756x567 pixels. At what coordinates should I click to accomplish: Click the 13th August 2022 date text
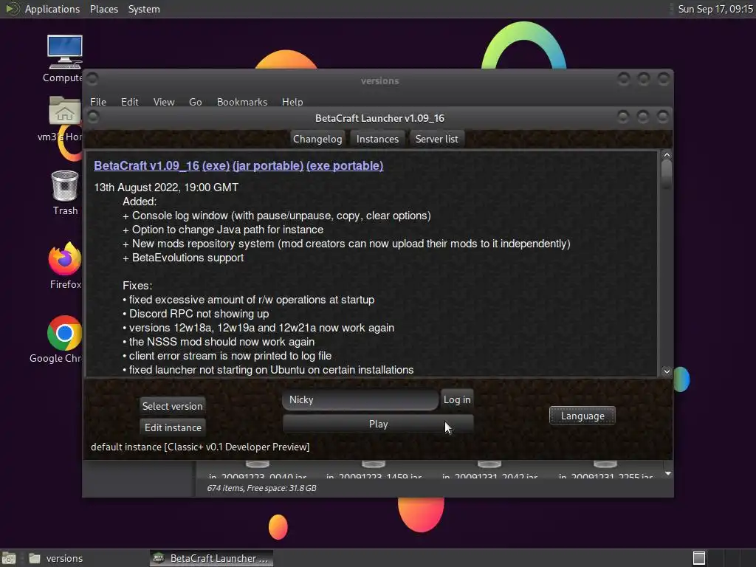coord(166,187)
